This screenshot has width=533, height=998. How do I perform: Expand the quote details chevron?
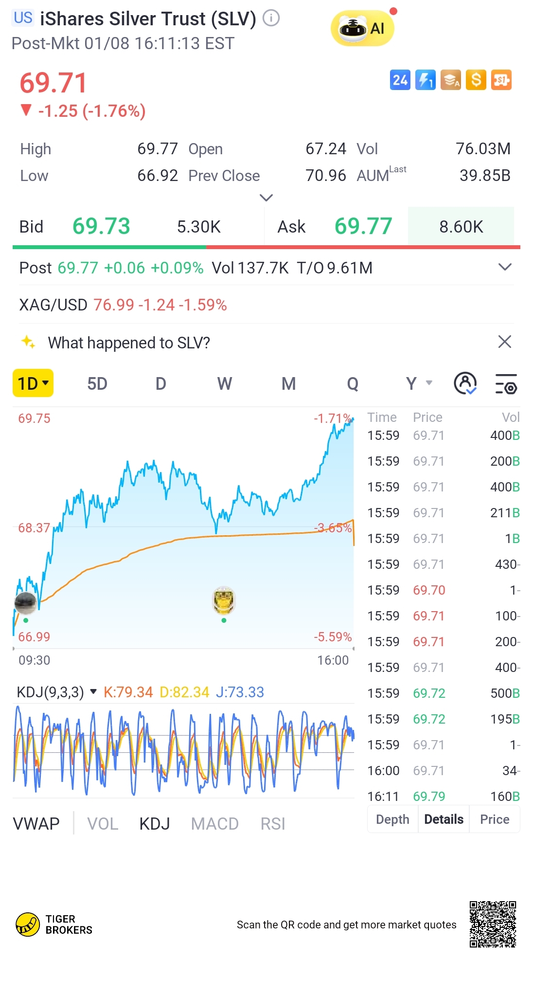[266, 198]
